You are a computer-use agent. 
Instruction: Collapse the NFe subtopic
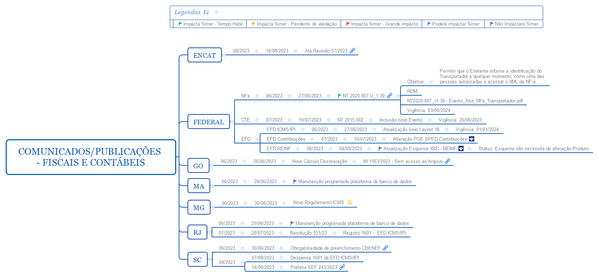click(257, 96)
